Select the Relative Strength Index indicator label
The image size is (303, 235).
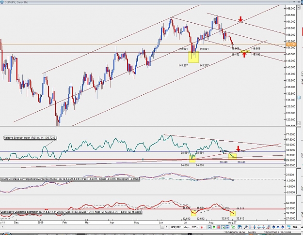(30, 138)
